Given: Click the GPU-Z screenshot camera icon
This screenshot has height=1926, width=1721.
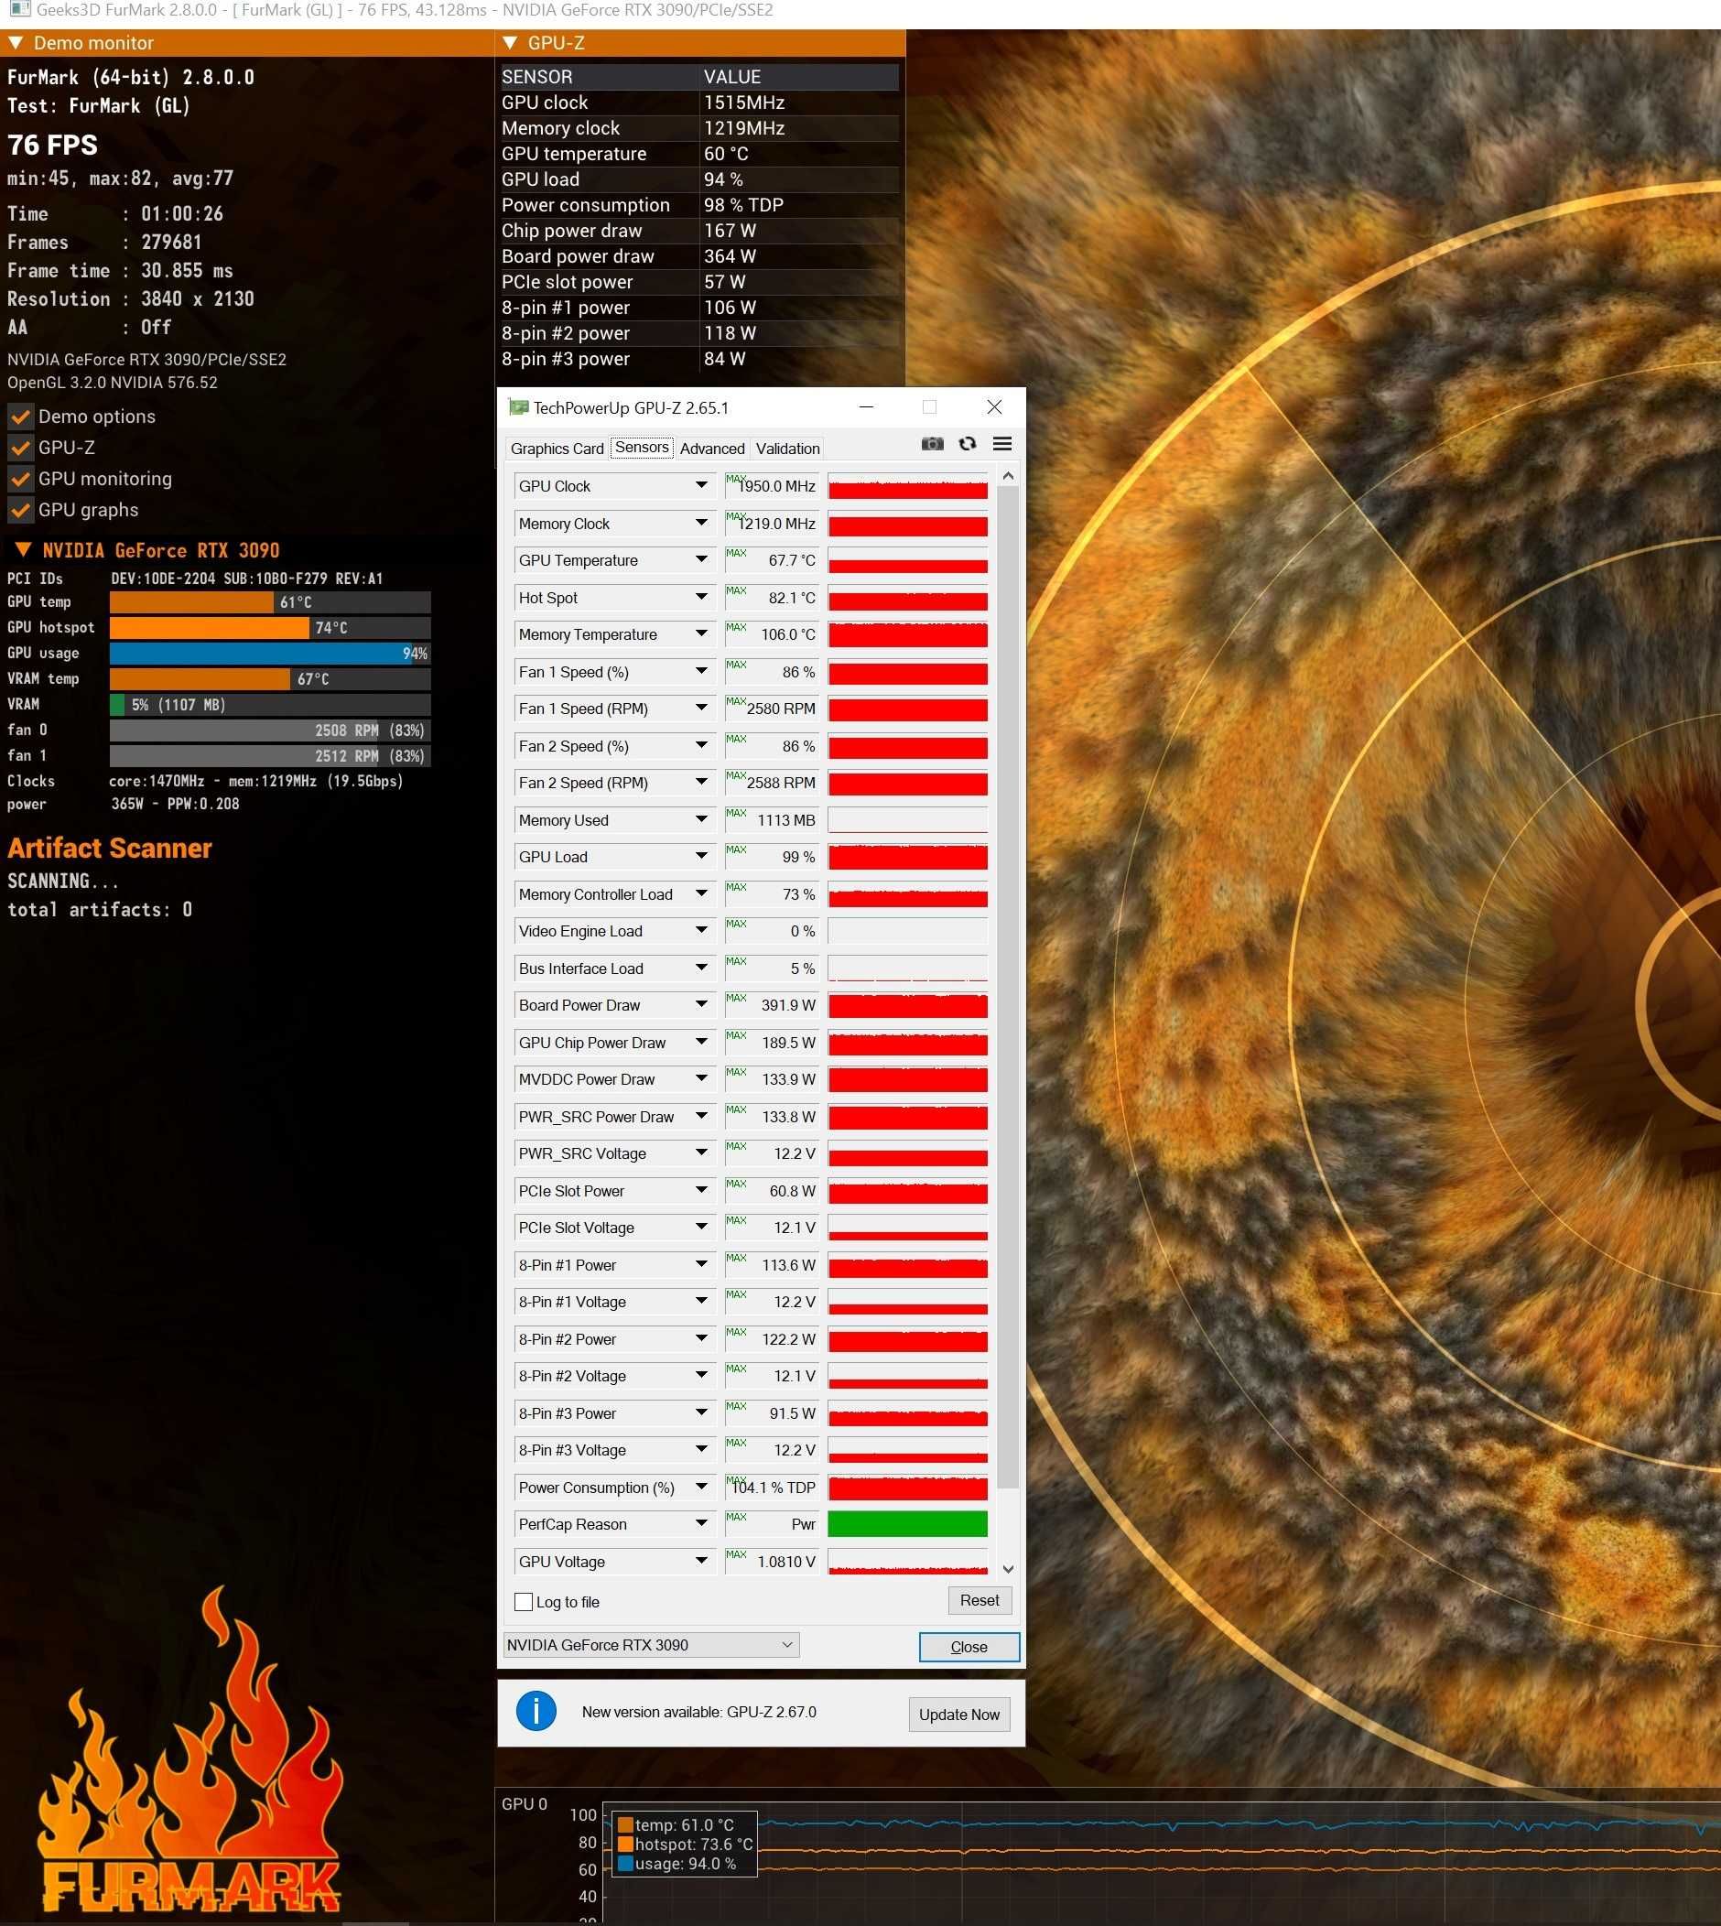Looking at the screenshot, I should tap(931, 443).
